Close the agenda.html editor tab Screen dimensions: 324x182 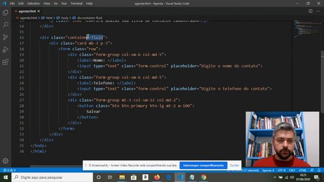[x=38, y=11]
